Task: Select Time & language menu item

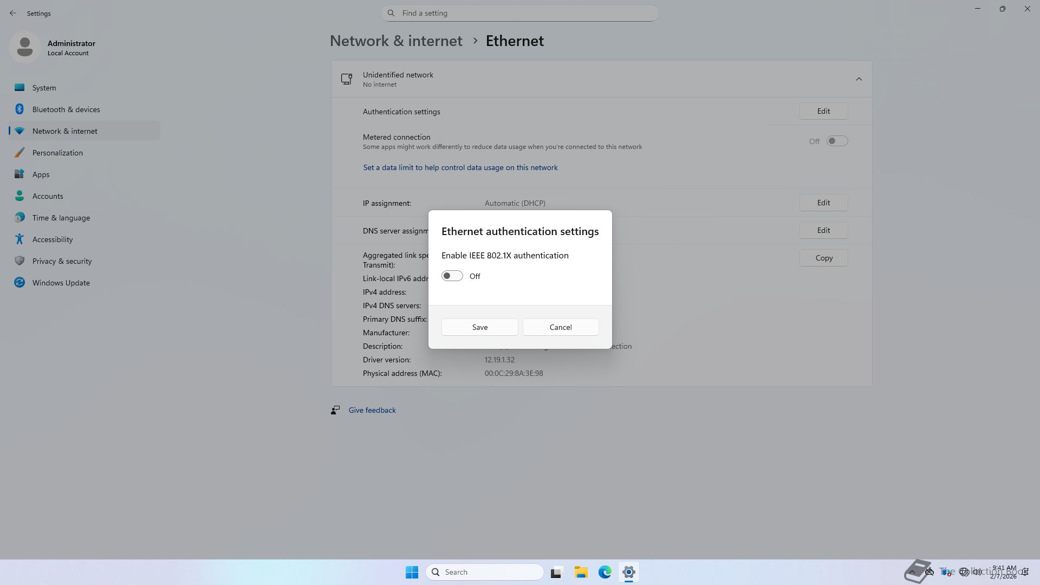Action: click(61, 218)
